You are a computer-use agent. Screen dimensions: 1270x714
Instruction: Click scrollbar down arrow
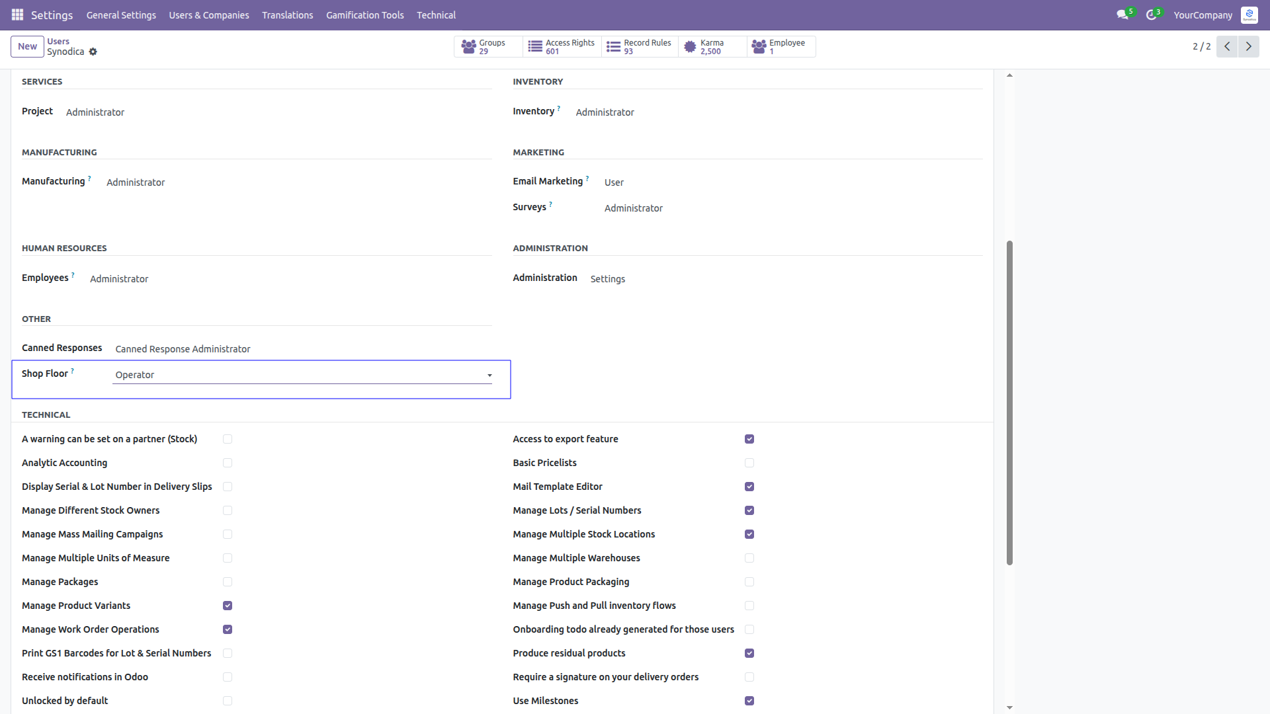pos(1009,707)
